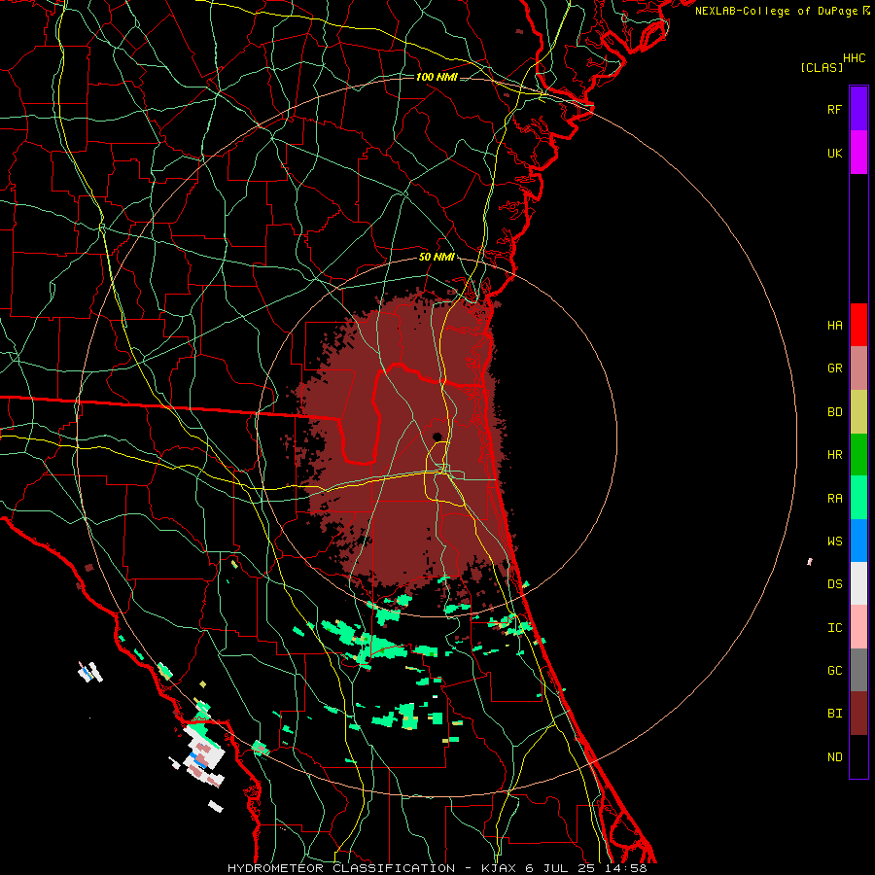Image resolution: width=875 pixels, height=875 pixels.
Task: Click the HHC product code text
Action: pyautogui.click(x=855, y=58)
